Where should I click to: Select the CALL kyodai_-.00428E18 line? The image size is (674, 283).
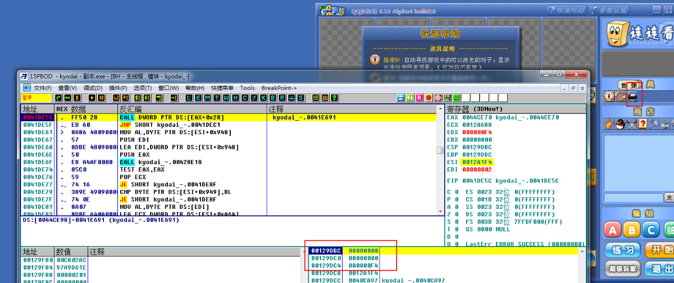click(228, 161)
